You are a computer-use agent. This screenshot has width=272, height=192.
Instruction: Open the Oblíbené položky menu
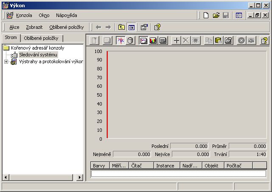pos(67,27)
